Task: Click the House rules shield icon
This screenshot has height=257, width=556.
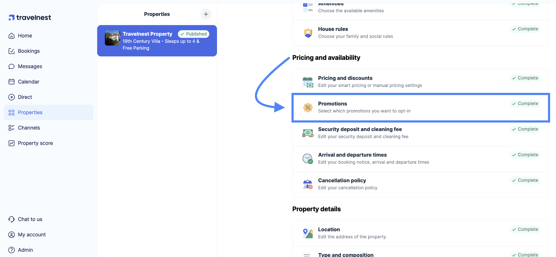Action: click(x=308, y=33)
